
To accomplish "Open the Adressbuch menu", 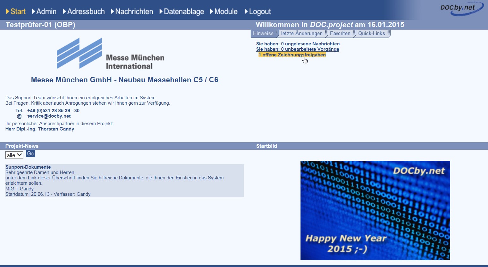I will [x=84, y=12].
